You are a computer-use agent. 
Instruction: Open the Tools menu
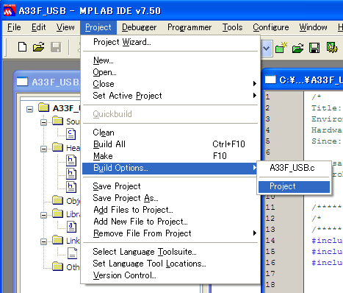point(232,27)
